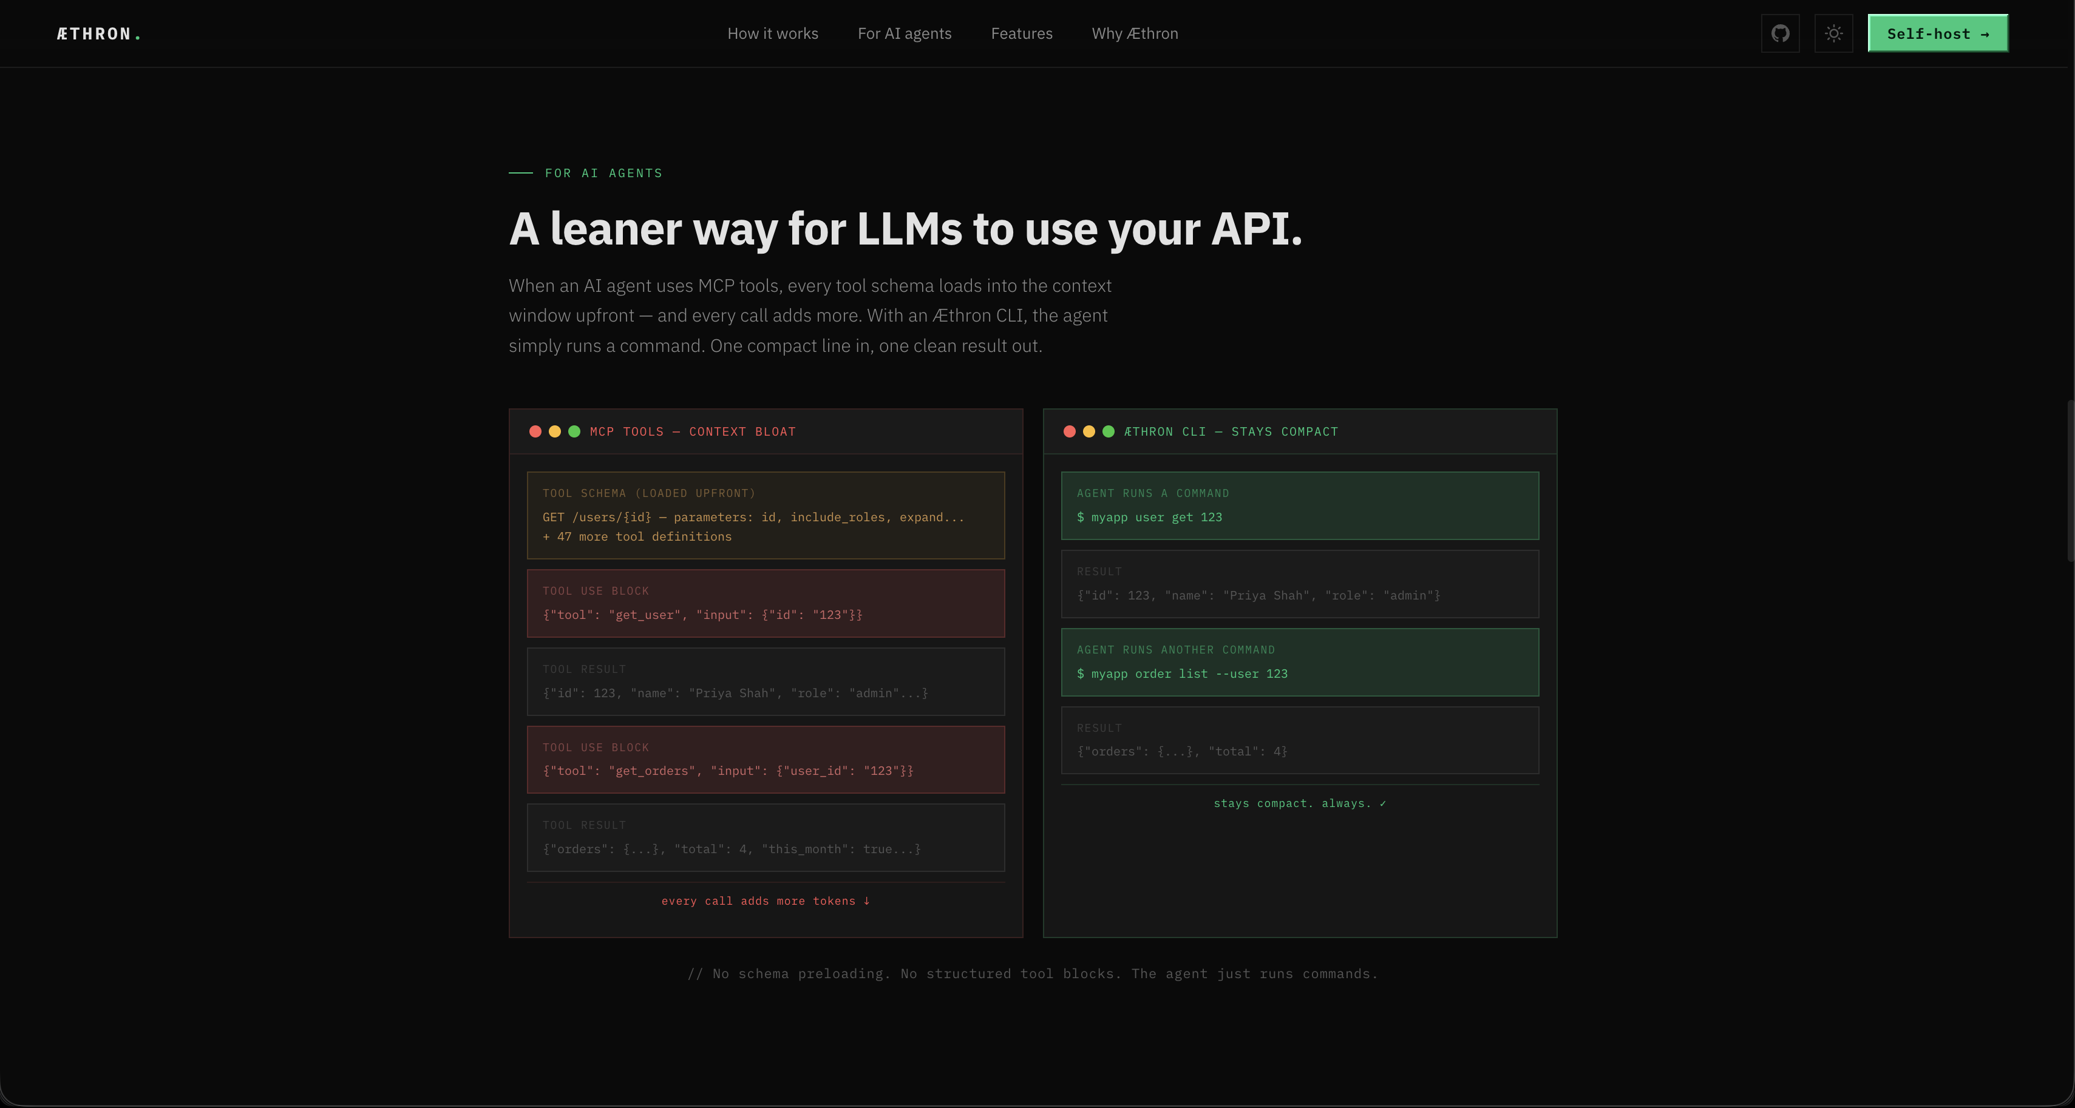Select the '$ myapp user get 123' command
The width and height of the screenshot is (2075, 1108).
[1149, 517]
